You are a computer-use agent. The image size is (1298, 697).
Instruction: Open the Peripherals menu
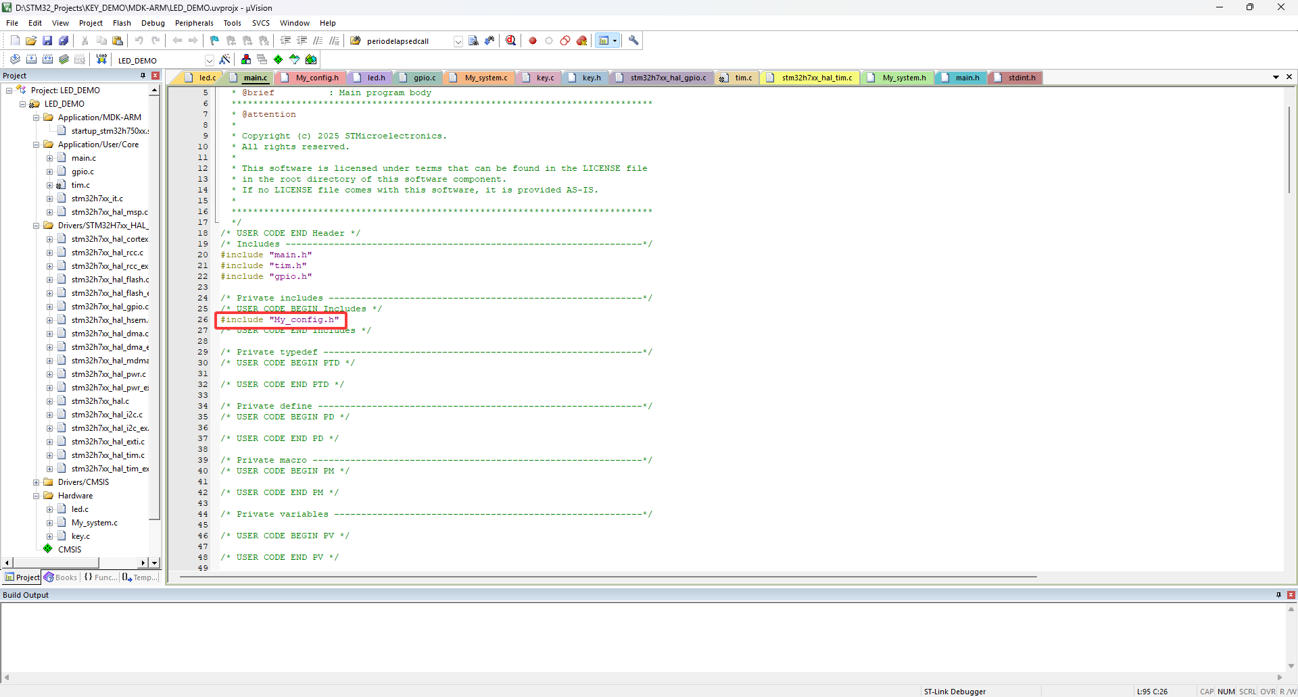(194, 22)
